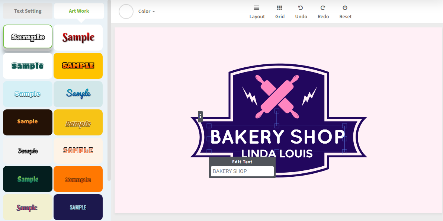Image resolution: width=443 pixels, height=221 pixels.
Task: Choose orange SAMPLE style on yellow background
Action: tap(78, 66)
